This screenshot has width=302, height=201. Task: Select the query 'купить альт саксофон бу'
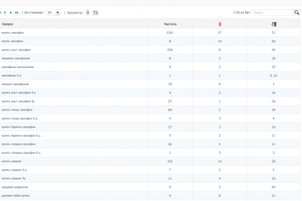(18, 101)
